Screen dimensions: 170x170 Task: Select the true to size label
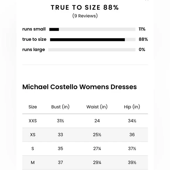34,39
